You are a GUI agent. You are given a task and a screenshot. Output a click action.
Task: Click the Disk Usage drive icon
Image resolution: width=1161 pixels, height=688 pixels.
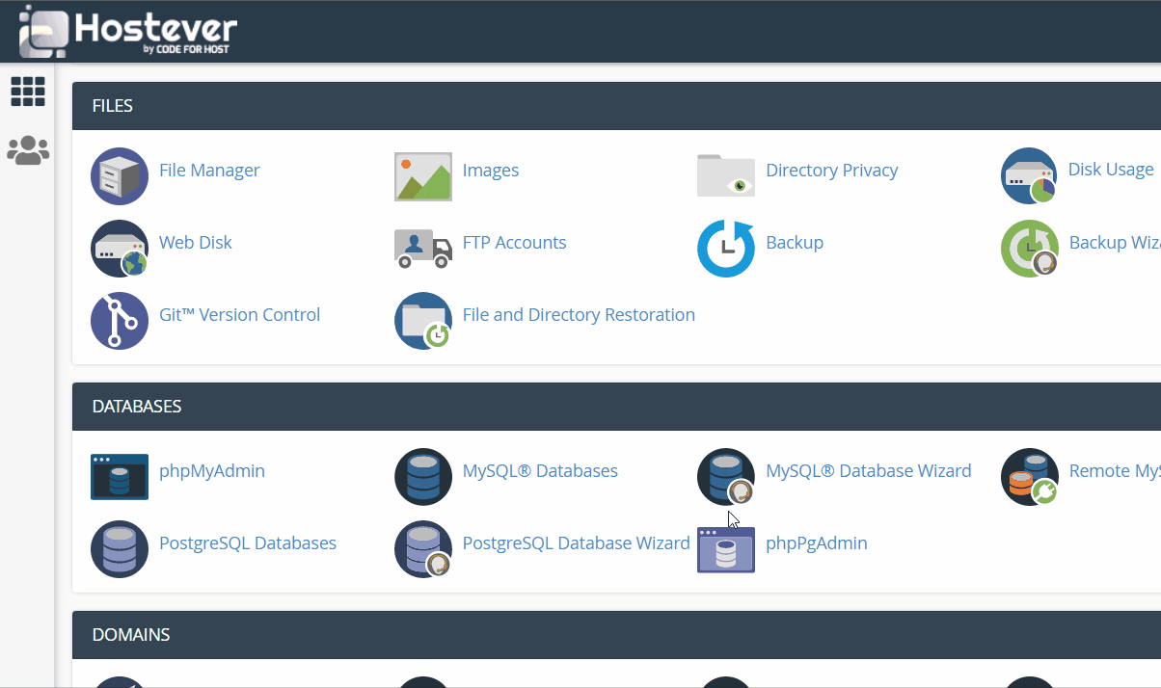tap(1029, 176)
